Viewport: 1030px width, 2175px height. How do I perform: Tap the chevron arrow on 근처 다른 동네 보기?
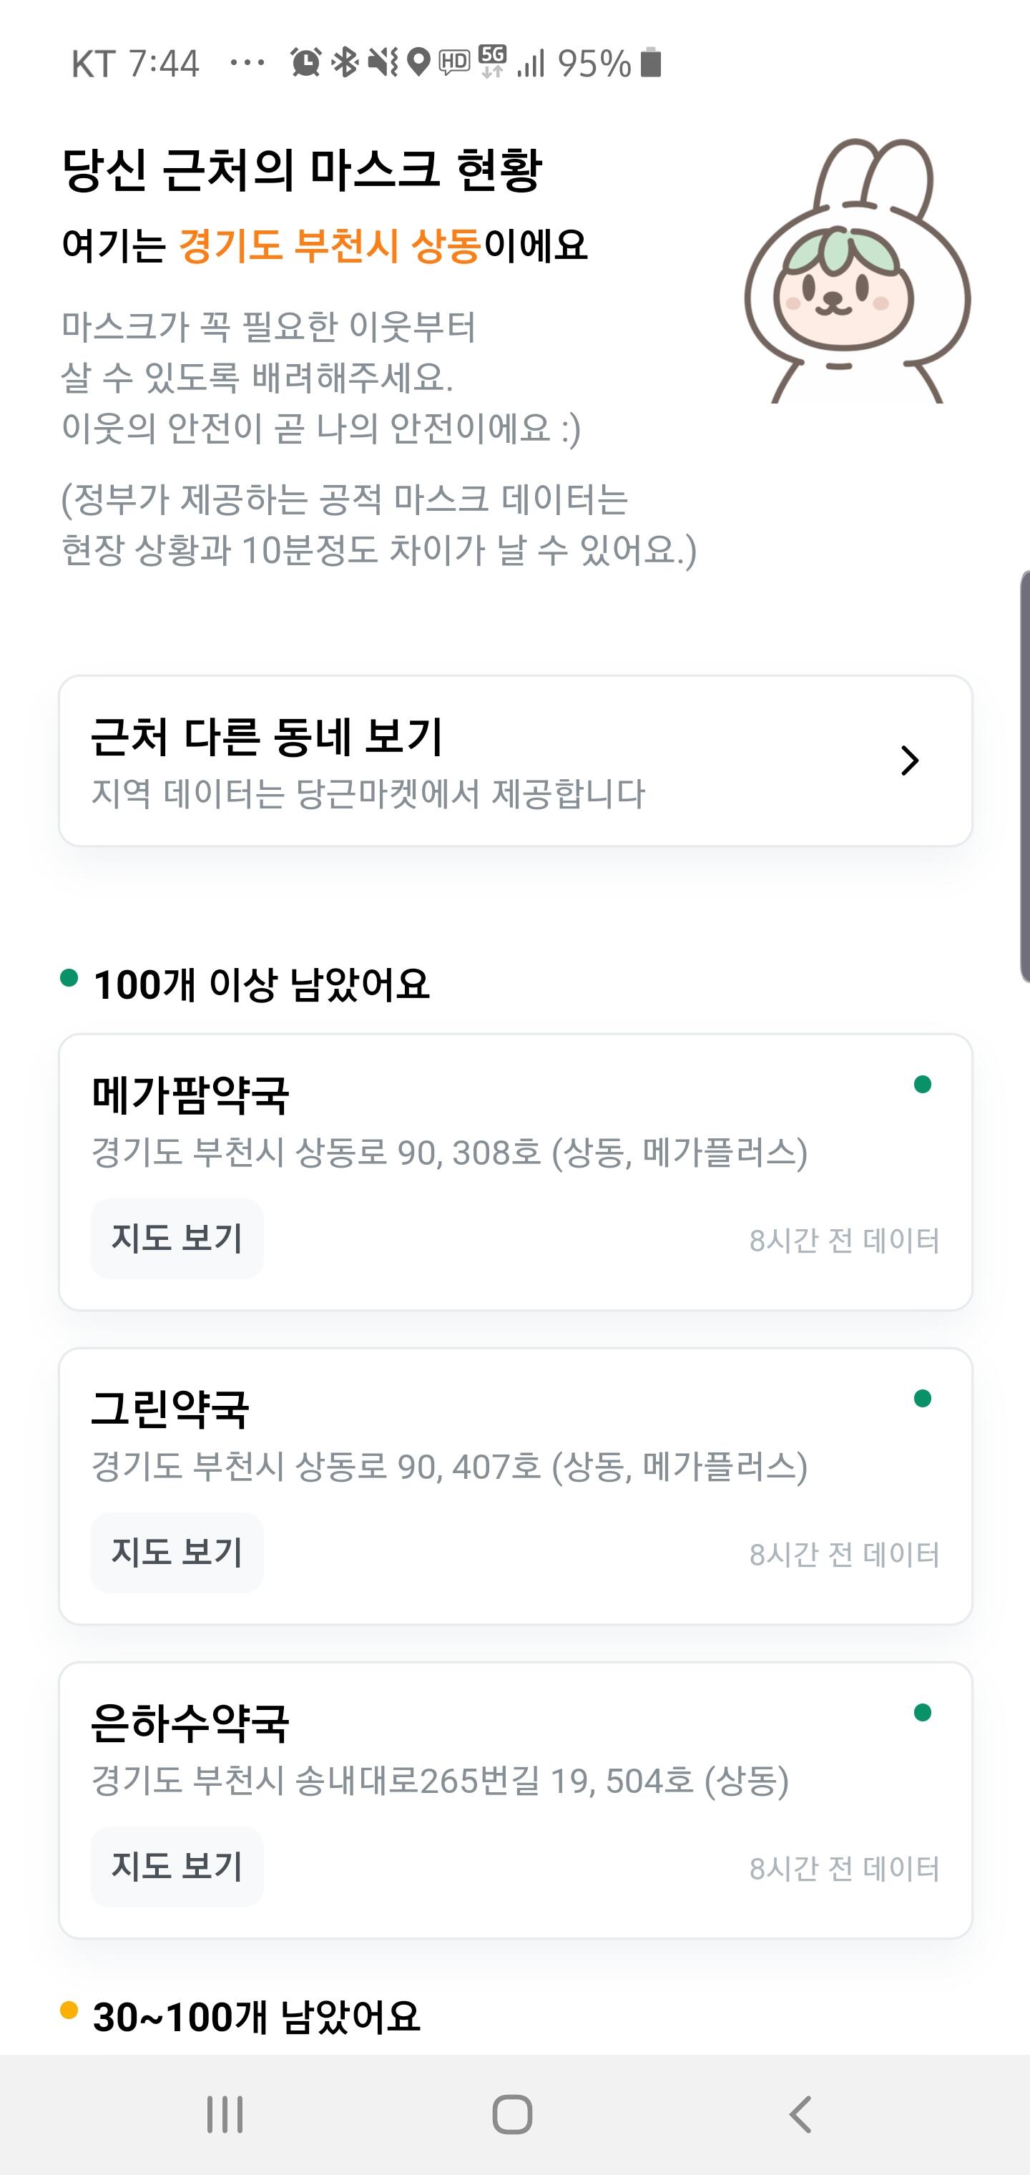click(x=909, y=761)
